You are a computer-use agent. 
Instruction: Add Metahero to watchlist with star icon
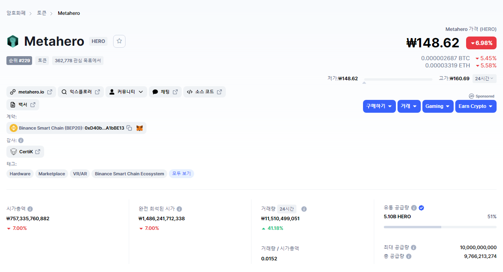coord(119,41)
